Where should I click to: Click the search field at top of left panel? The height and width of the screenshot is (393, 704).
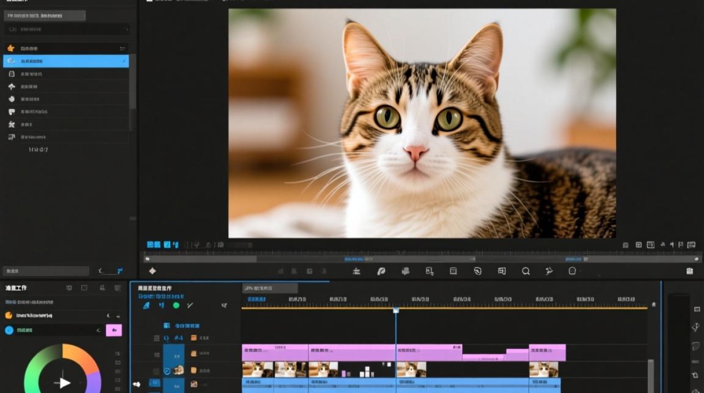coord(45,16)
